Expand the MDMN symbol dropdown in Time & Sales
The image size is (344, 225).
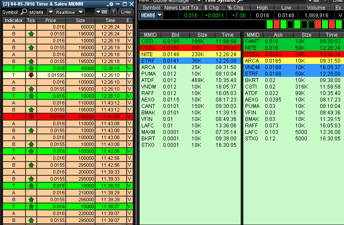pyautogui.click(x=50, y=12)
